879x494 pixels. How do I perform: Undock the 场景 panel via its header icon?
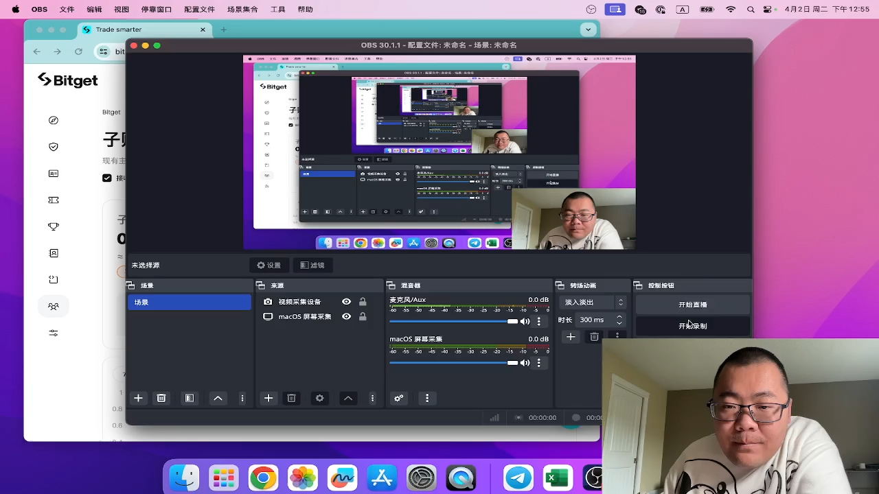(130, 285)
